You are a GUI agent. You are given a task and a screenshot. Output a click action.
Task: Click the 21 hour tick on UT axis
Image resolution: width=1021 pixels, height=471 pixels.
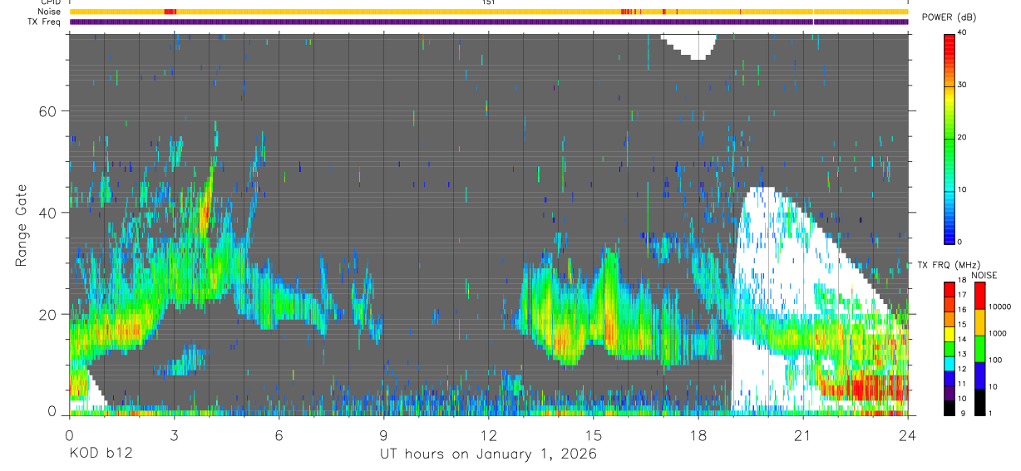tap(802, 435)
